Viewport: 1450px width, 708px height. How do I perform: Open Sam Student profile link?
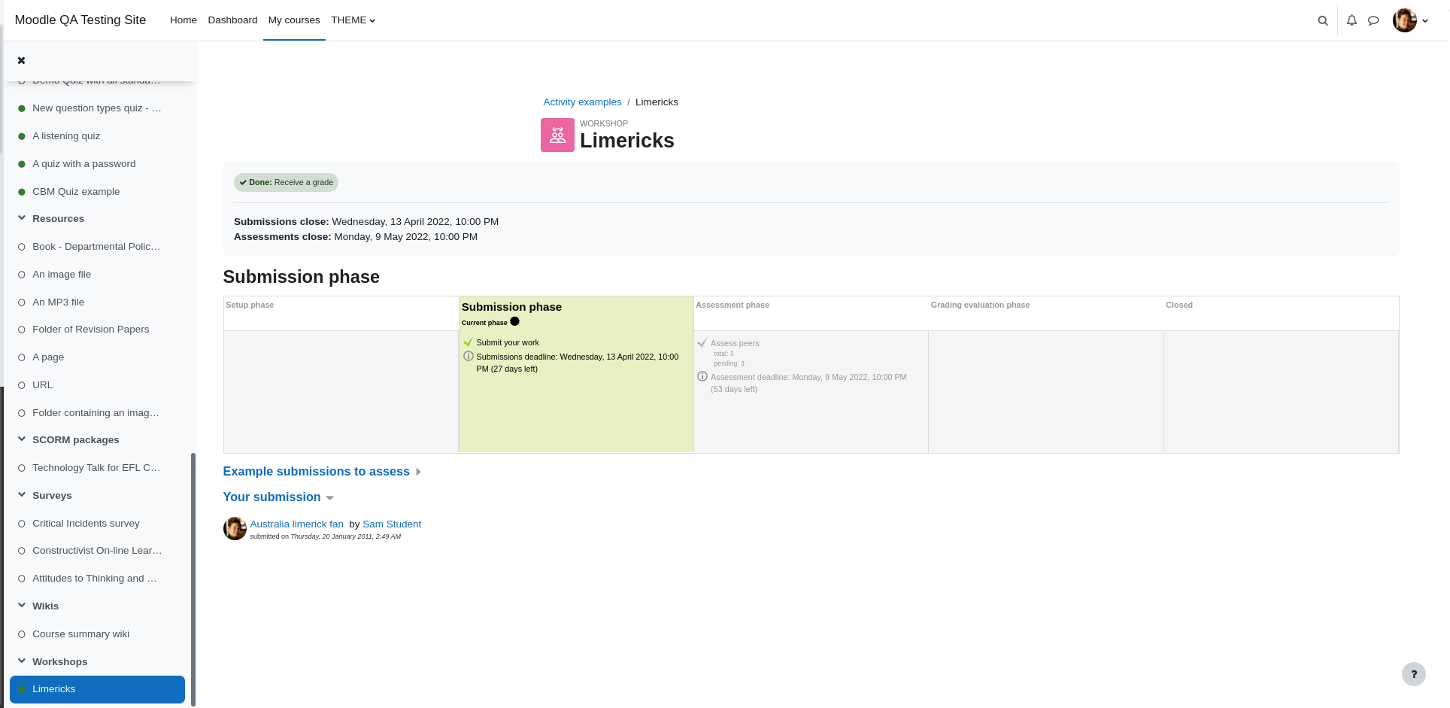point(392,524)
